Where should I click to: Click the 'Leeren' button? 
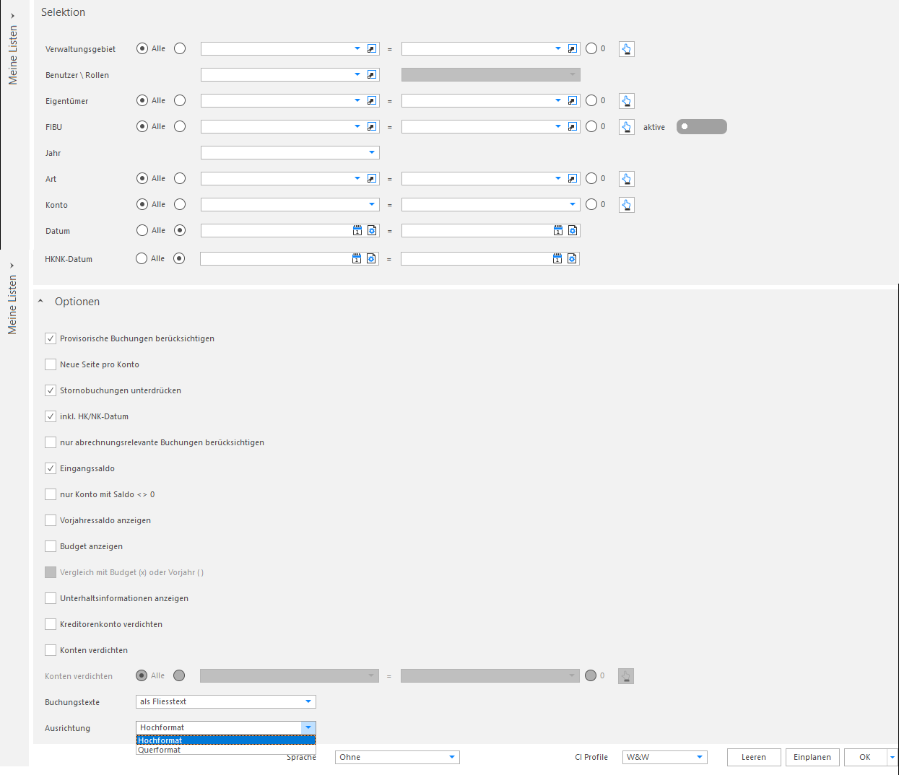[754, 758]
